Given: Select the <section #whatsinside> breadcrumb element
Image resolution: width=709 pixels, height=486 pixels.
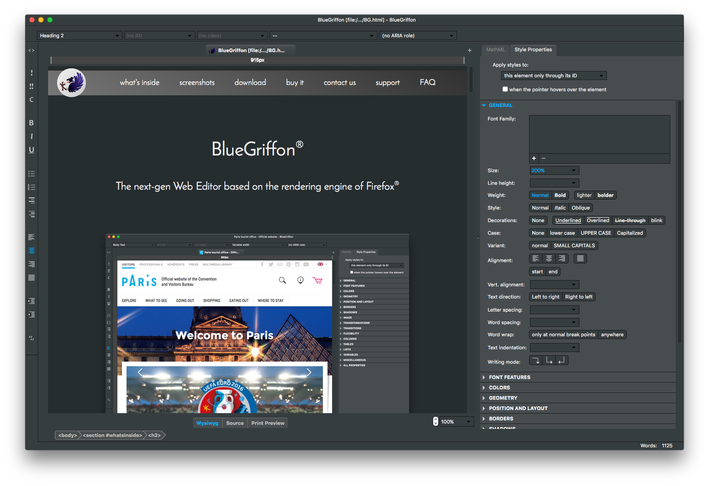Looking at the screenshot, I should pos(112,435).
